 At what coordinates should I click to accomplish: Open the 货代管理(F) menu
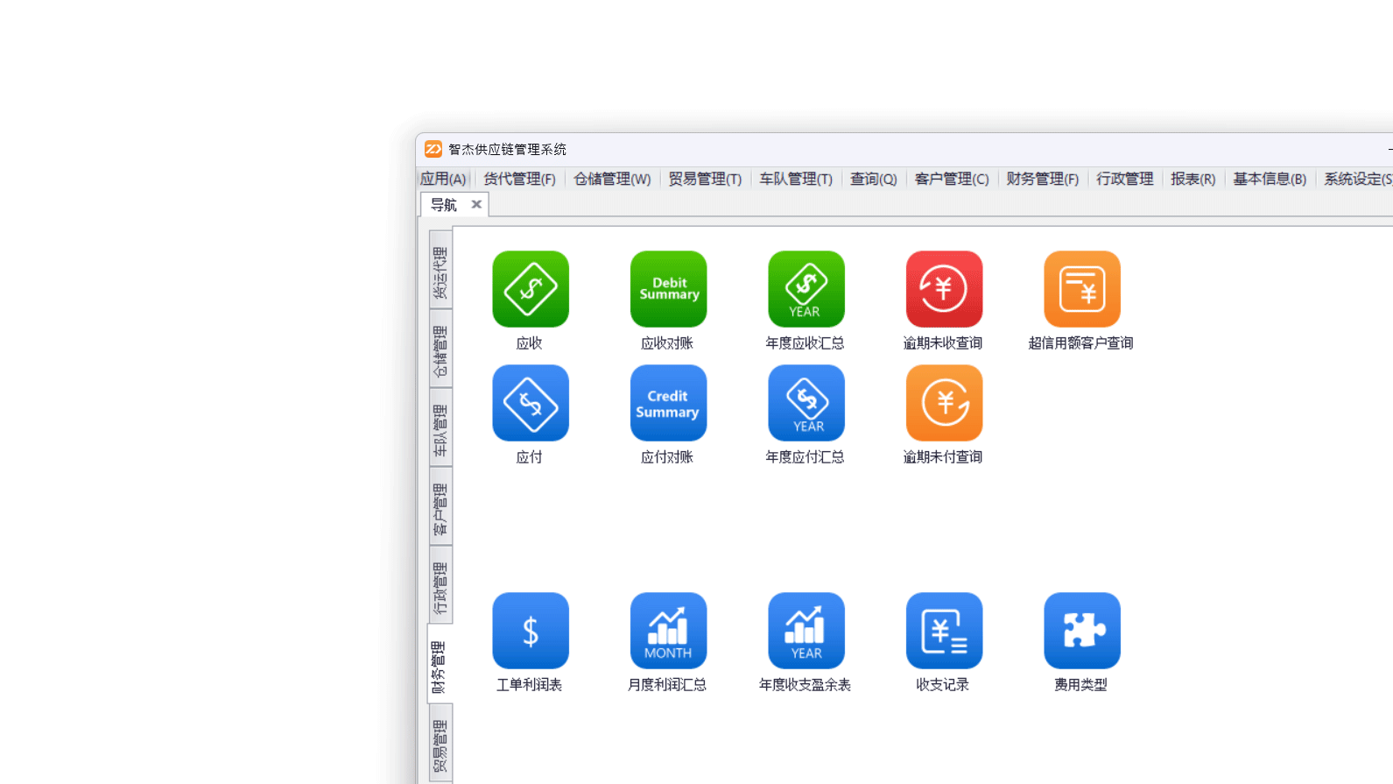[x=519, y=179]
